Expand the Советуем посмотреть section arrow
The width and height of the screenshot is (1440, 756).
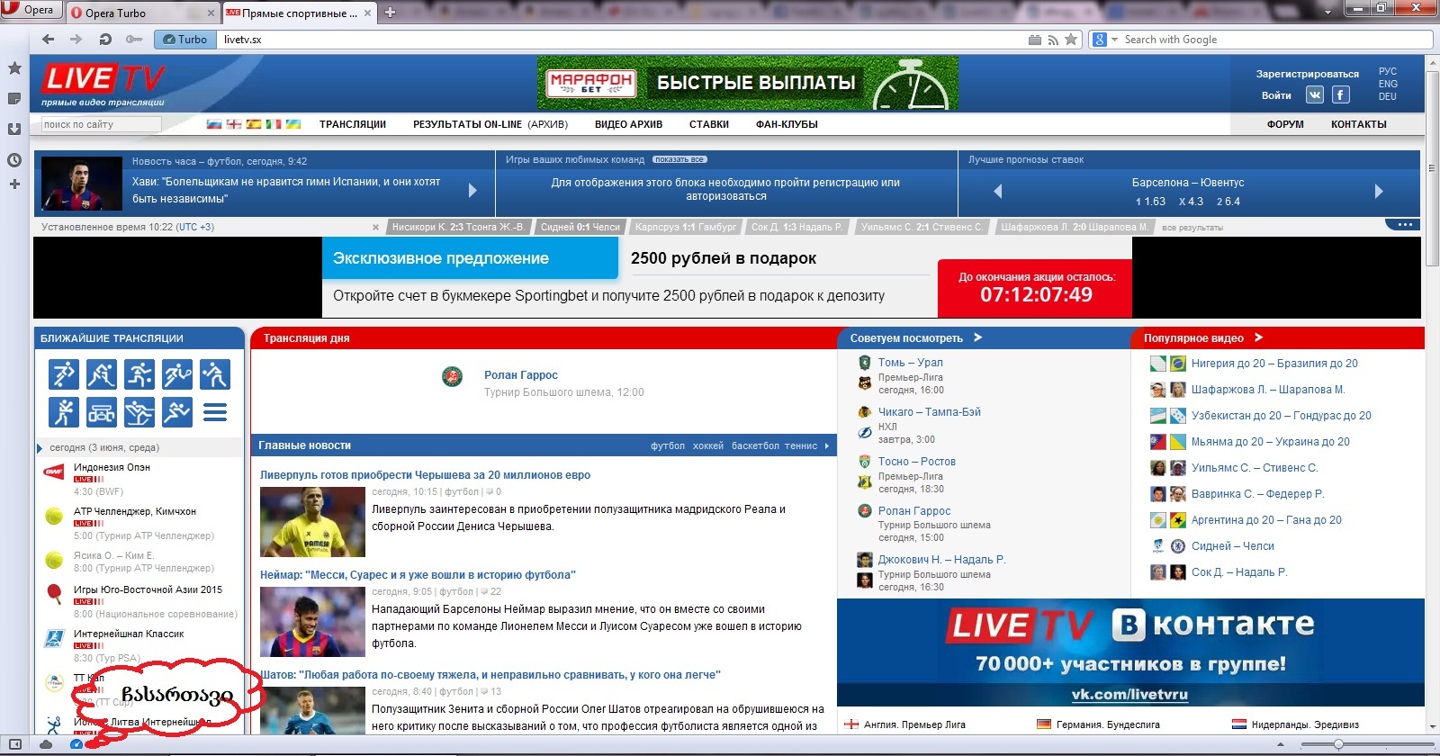coord(977,337)
